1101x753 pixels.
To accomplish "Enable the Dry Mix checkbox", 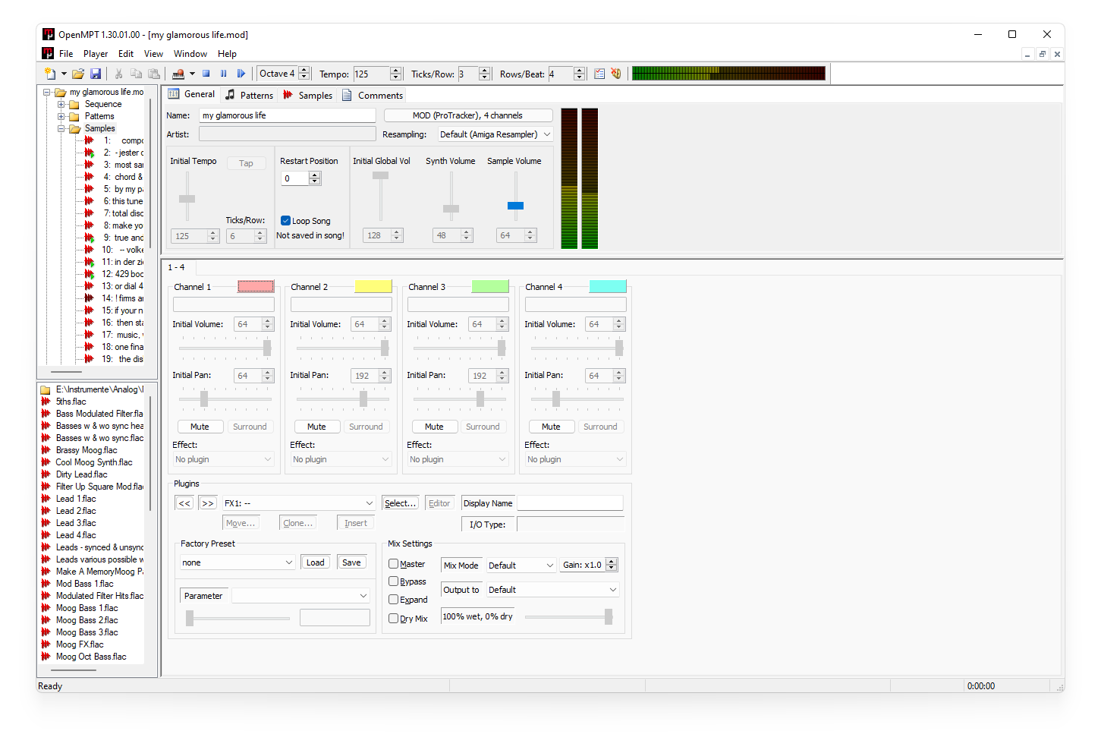I will (x=393, y=619).
